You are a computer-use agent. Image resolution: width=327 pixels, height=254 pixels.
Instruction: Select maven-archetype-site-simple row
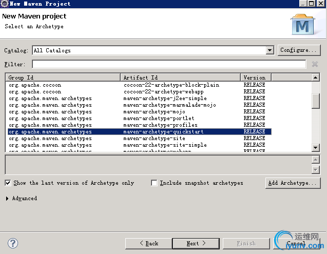click(140, 145)
